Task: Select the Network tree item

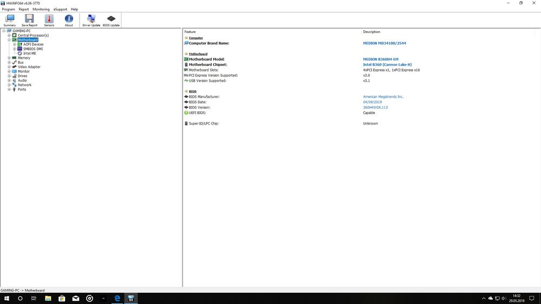Action: click(x=24, y=85)
